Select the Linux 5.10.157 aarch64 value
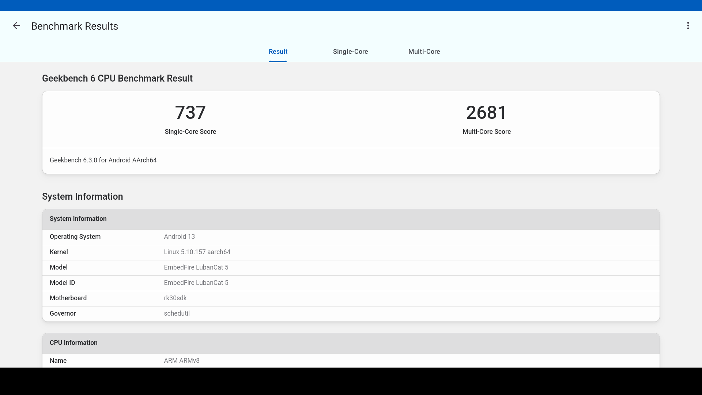This screenshot has height=395, width=702. (x=197, y=252)
